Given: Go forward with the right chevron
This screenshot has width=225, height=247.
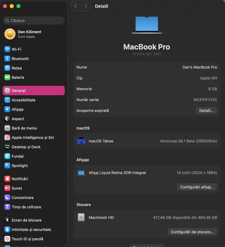Looking at the screenshot, I should pyautogui.click(x=86, y=6).
